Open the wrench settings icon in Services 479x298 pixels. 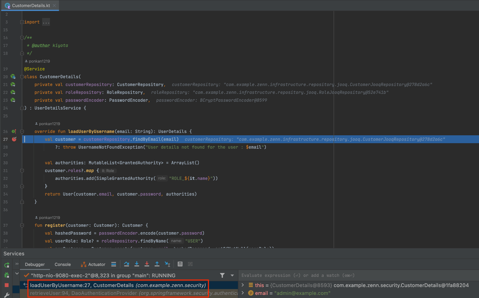(7, 295)
